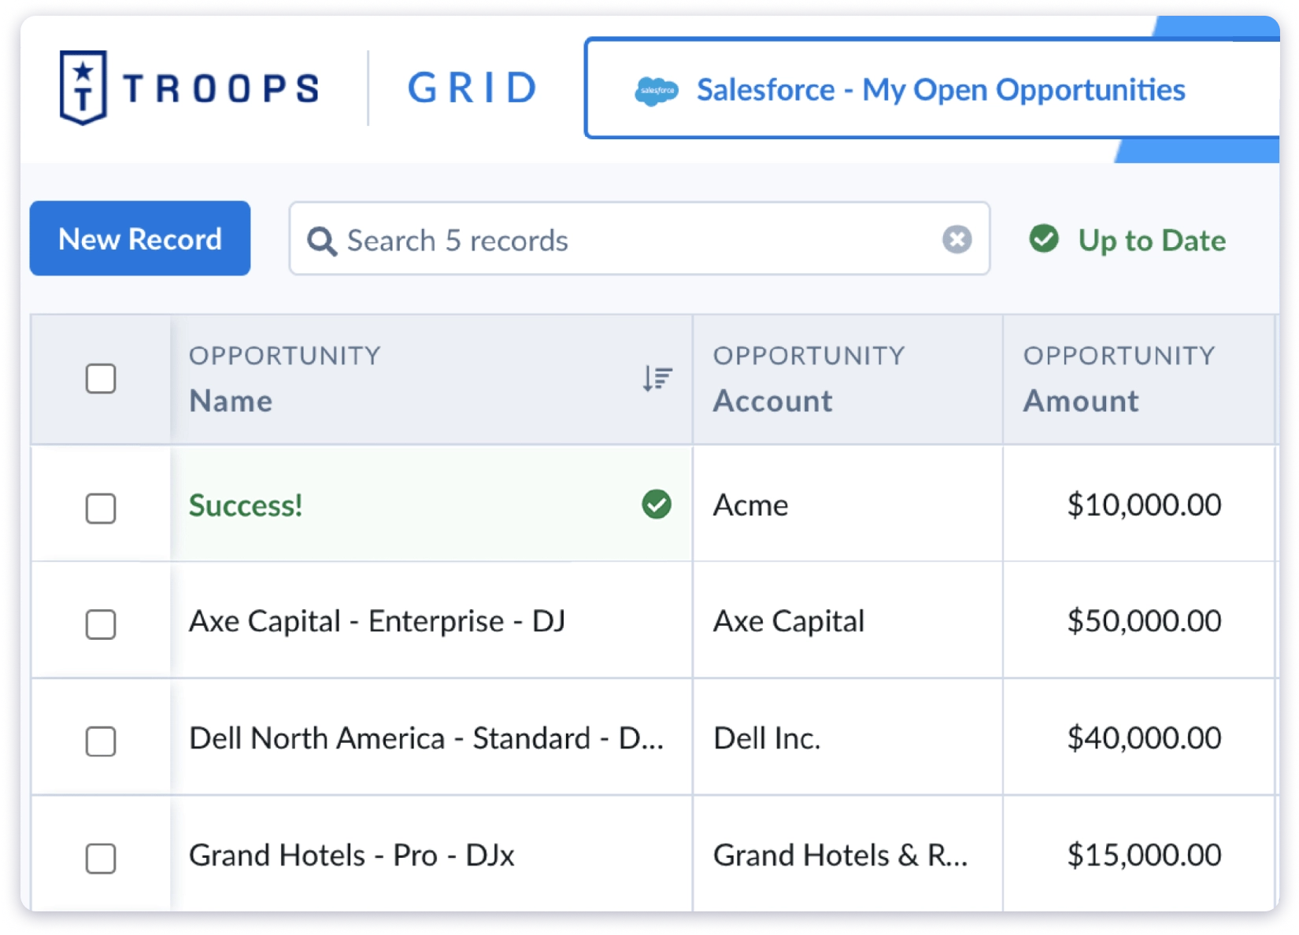Image resolution: width=1299 pixels, height=935 pixels.
Task: Clear the search field with X icon
Action: click(957, 239)
